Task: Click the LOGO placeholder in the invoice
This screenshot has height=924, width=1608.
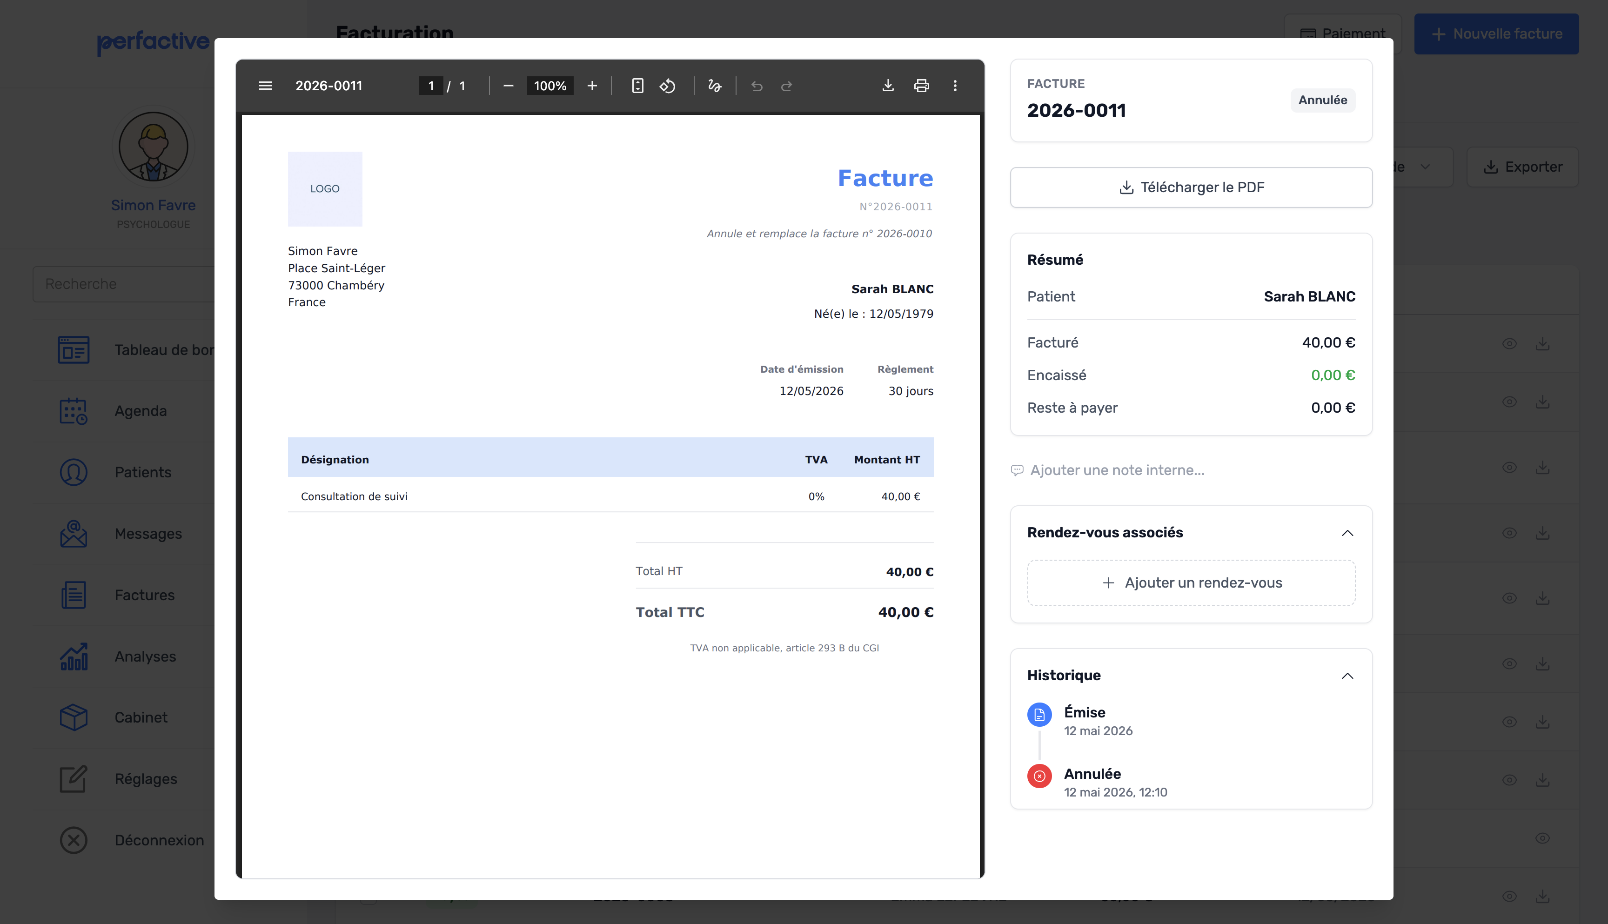Action: click(324, 188)
